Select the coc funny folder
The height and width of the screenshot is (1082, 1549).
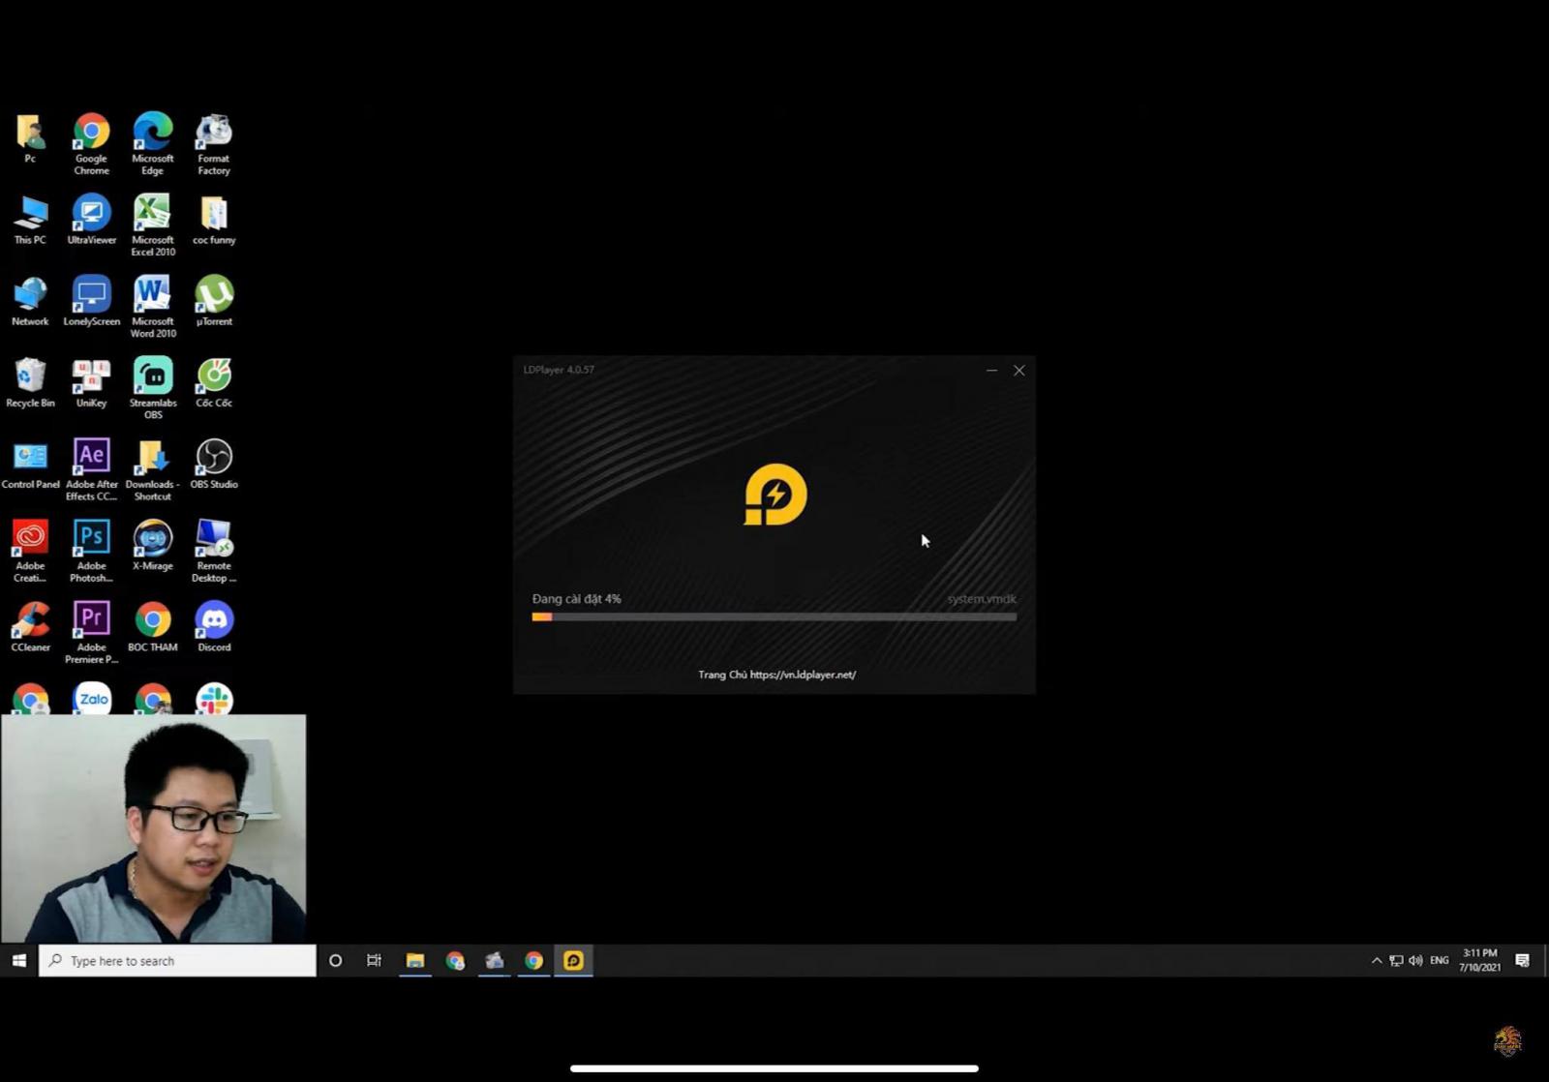[x=214, y=220]
